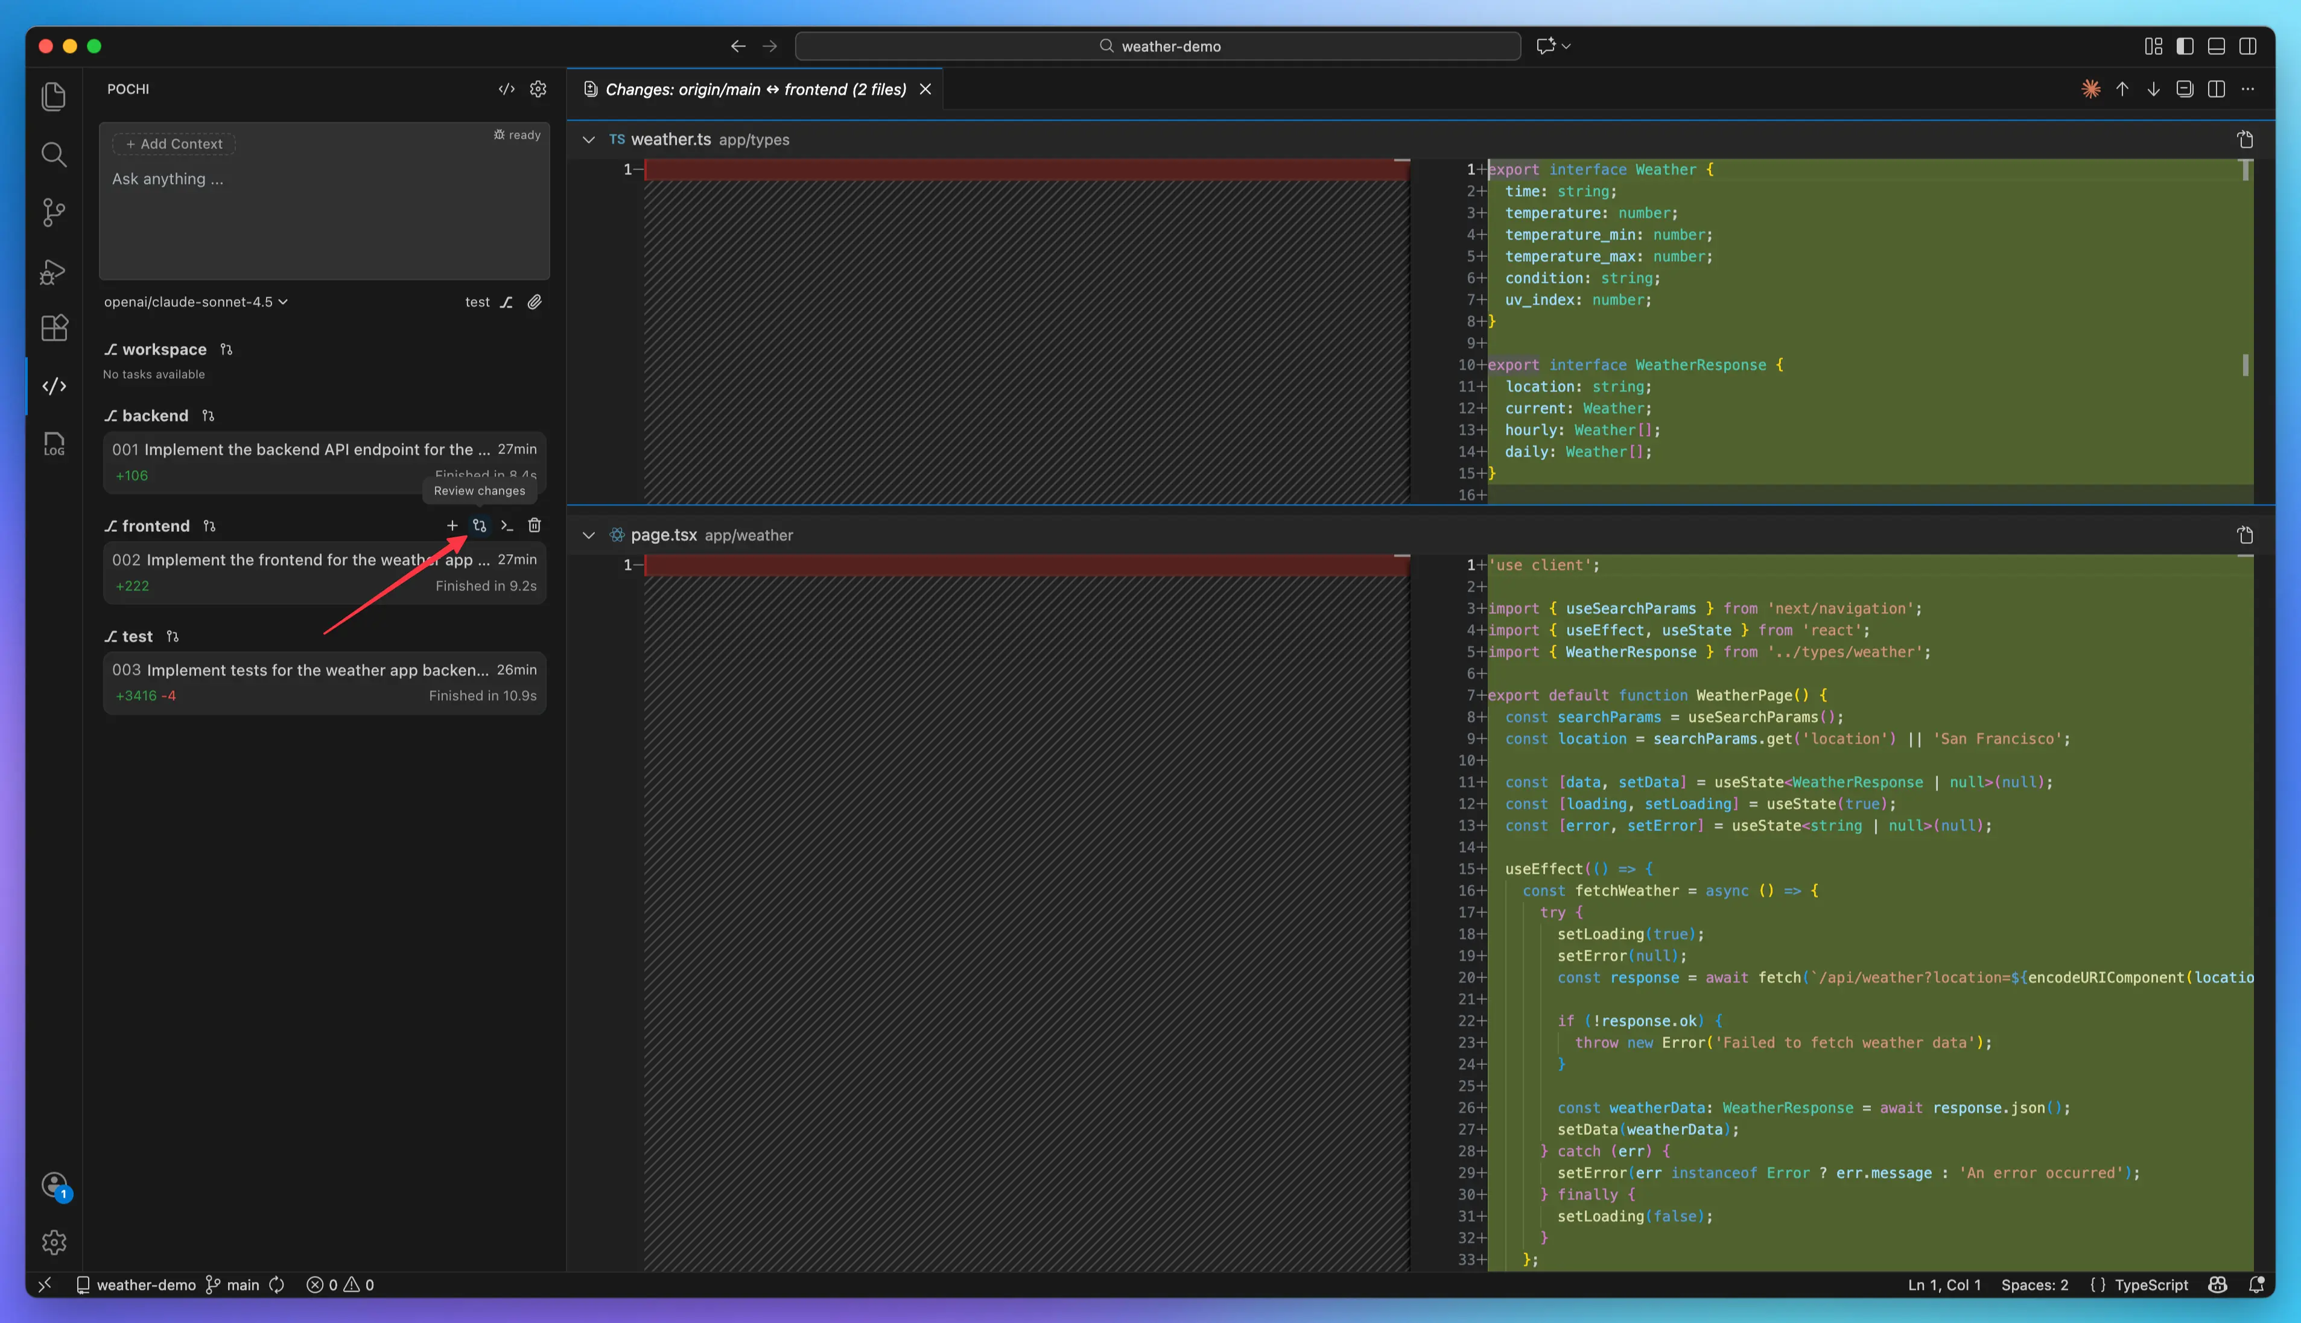Open terminal for the frontend worktree
The height and width of the screenshot is (1323, 2301).
tap(507, 525)
